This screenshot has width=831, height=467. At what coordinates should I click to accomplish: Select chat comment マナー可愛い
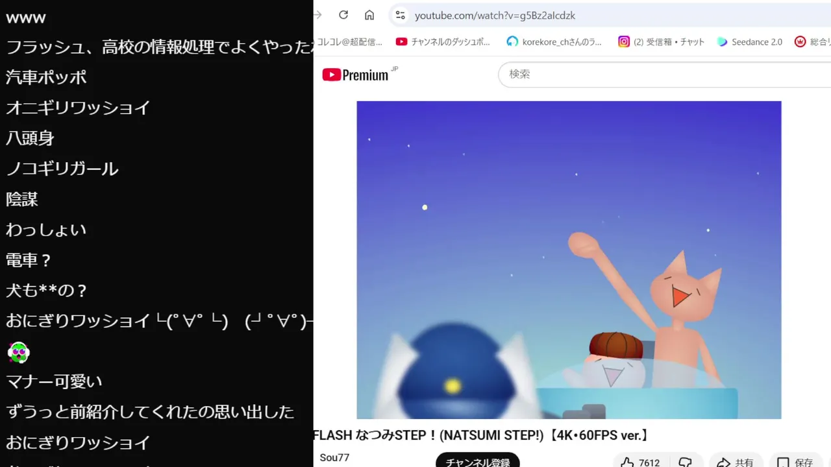(54, 381)
